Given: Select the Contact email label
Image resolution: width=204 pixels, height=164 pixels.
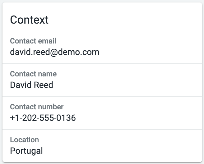Looking at the screenshot, I should tap(33, 41).
